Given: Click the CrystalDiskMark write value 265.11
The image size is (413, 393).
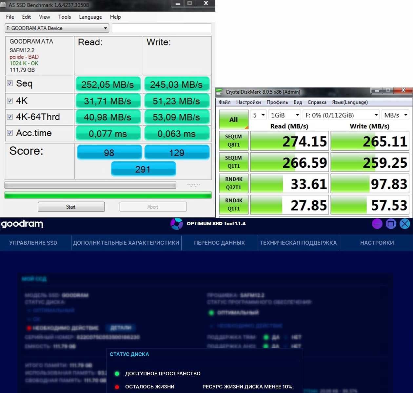Looking at the screenshot, I should [370, 141].
